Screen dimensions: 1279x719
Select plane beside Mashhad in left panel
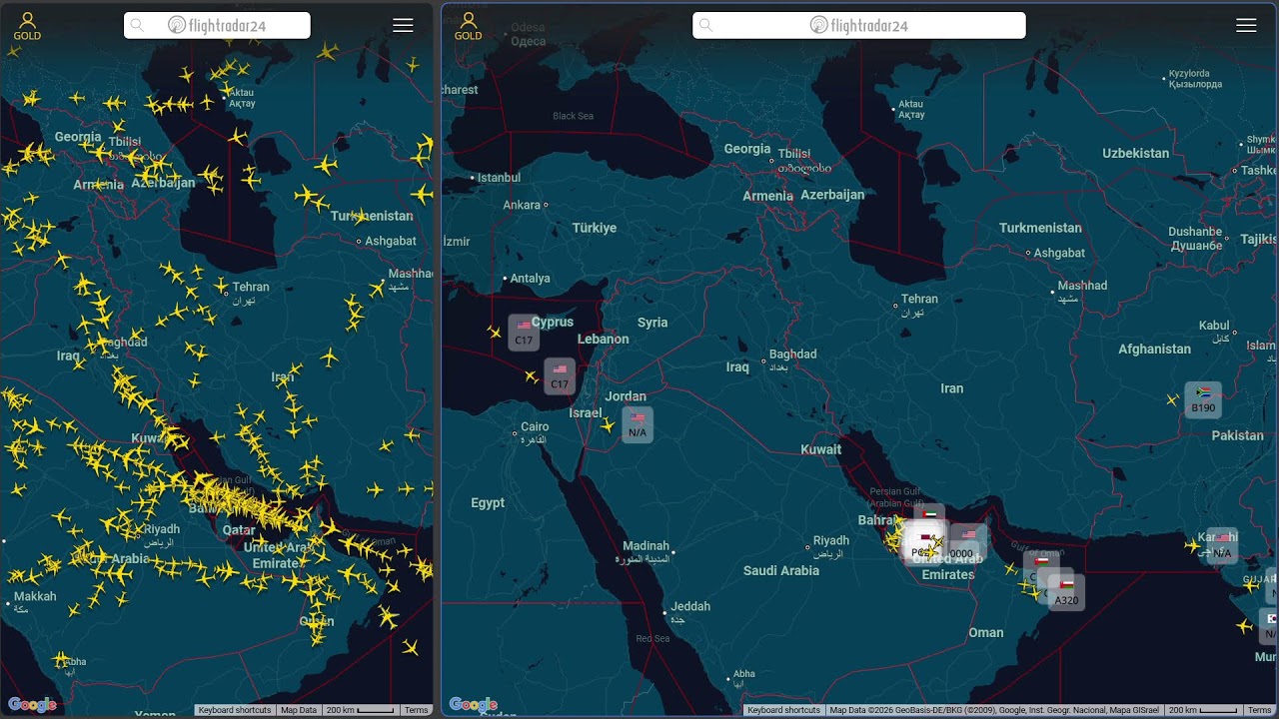pyautogui.click(x=378, y=289)
